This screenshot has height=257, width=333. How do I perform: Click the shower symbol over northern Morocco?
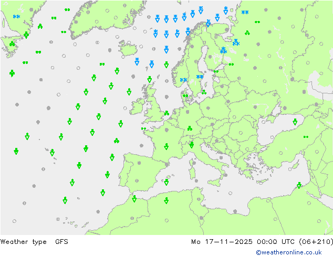click(x=134, y=199)
